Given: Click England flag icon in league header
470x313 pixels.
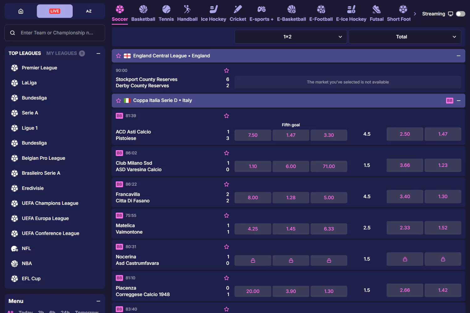Looking at the screenshot, I should coord(127,56).
